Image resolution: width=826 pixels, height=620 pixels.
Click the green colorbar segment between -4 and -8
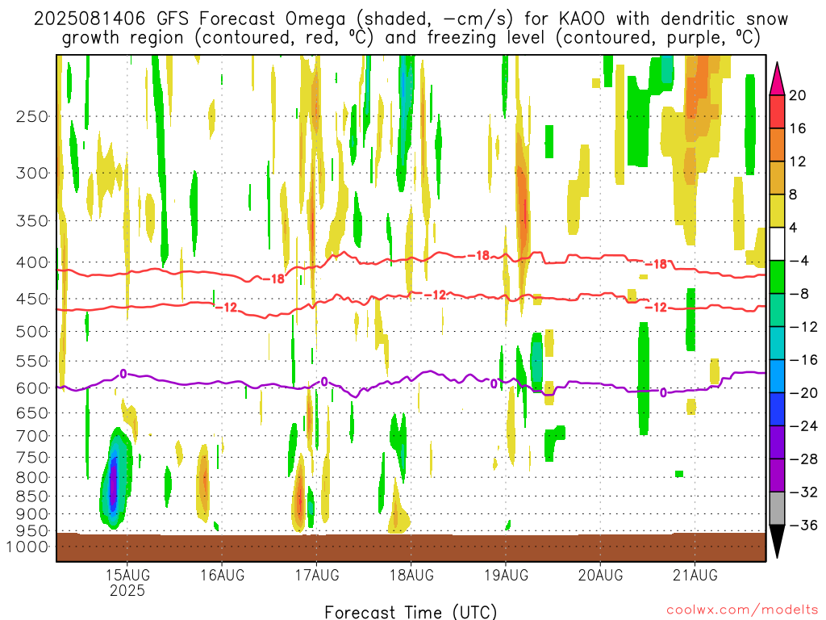777,277
